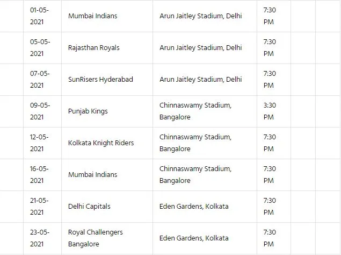Click Punjab Kings team cell
341x255 pixels.
tap(107, 111)
